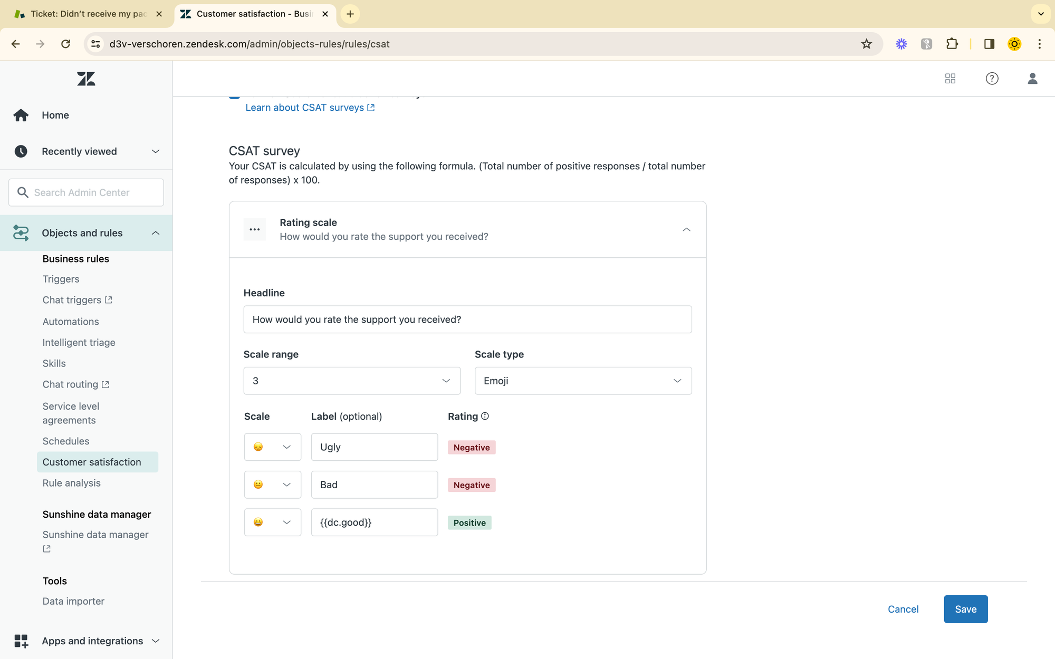Switch to the Ticket browser tab
The height and width of the screenshot is (659, 1055).
88,14
